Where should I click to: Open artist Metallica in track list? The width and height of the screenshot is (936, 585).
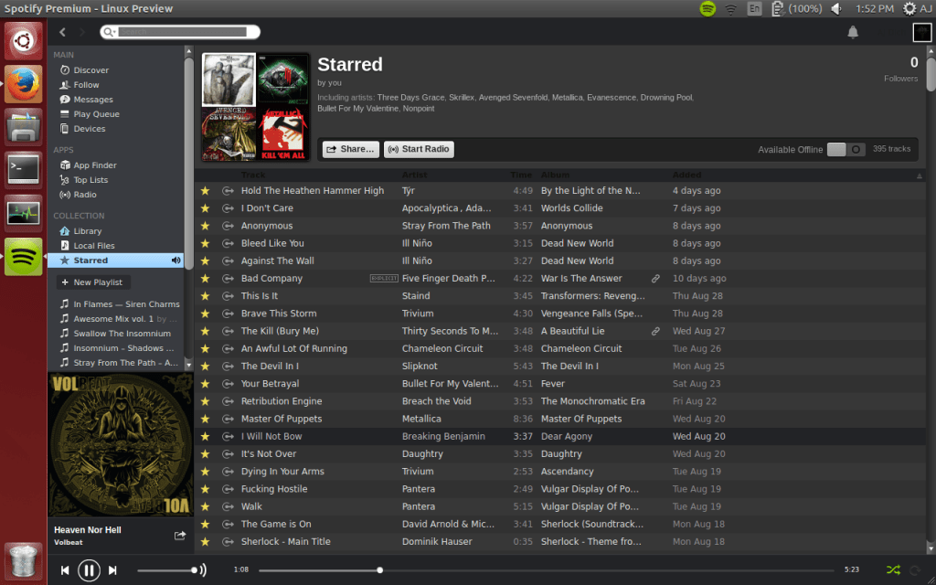421,419
